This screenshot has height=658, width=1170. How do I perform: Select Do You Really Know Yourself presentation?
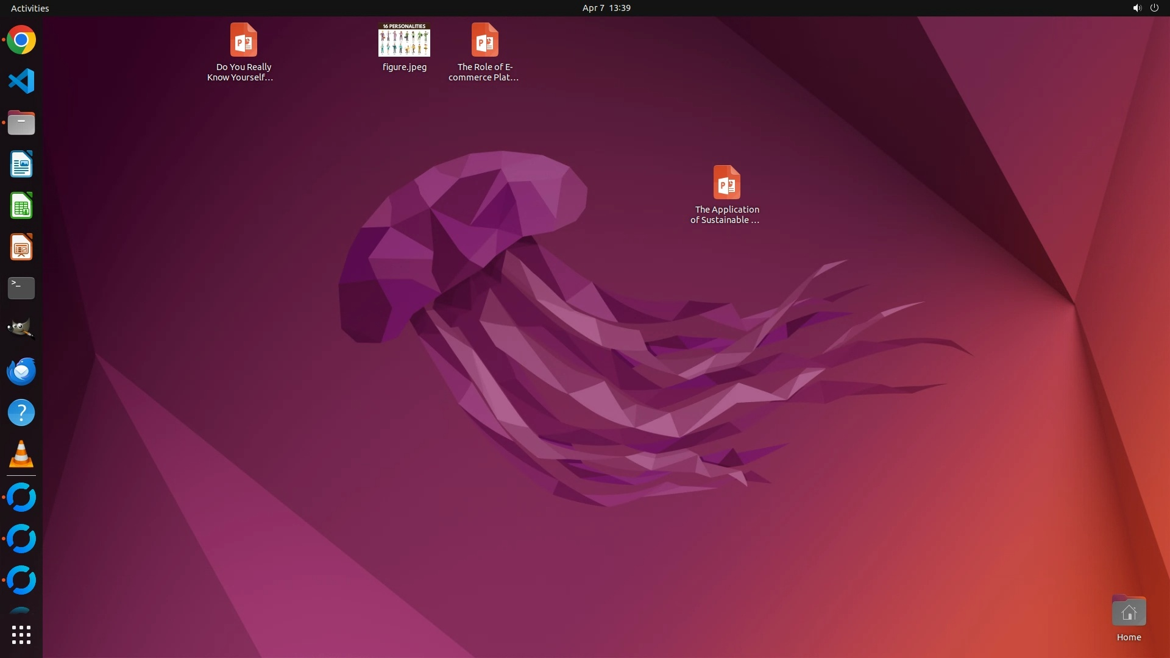pos(243,40)
